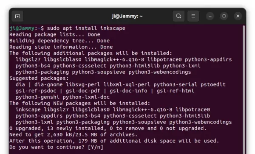The image size is (255, 154).
Task: Click the 179 MB disk space line
Action: (114, 141)
